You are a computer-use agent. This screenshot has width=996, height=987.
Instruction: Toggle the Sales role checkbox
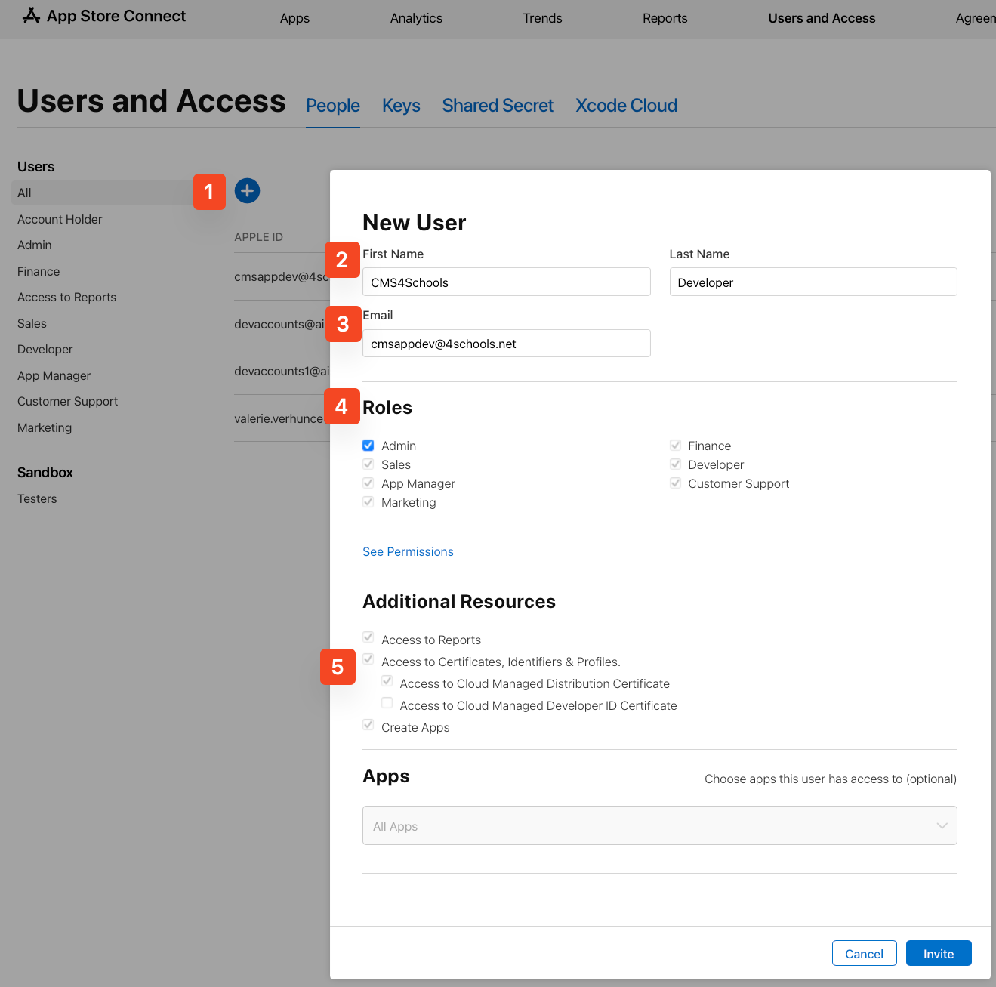pyautogui.click(x=368, y=464)
